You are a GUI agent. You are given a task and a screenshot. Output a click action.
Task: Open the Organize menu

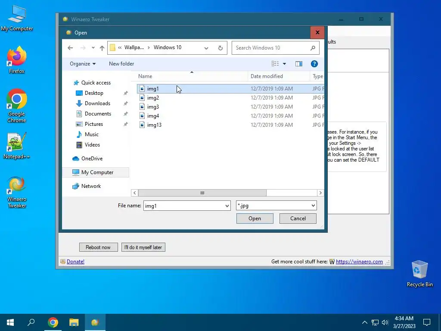(x=83, y=64)
